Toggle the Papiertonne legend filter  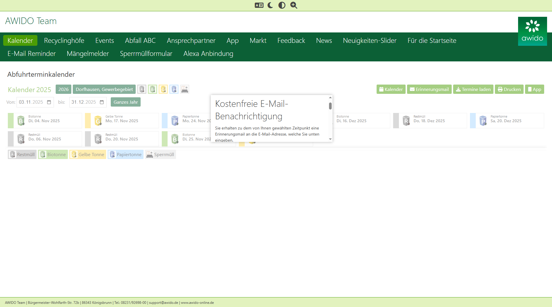pyautogui.click(x=126, y=154)
